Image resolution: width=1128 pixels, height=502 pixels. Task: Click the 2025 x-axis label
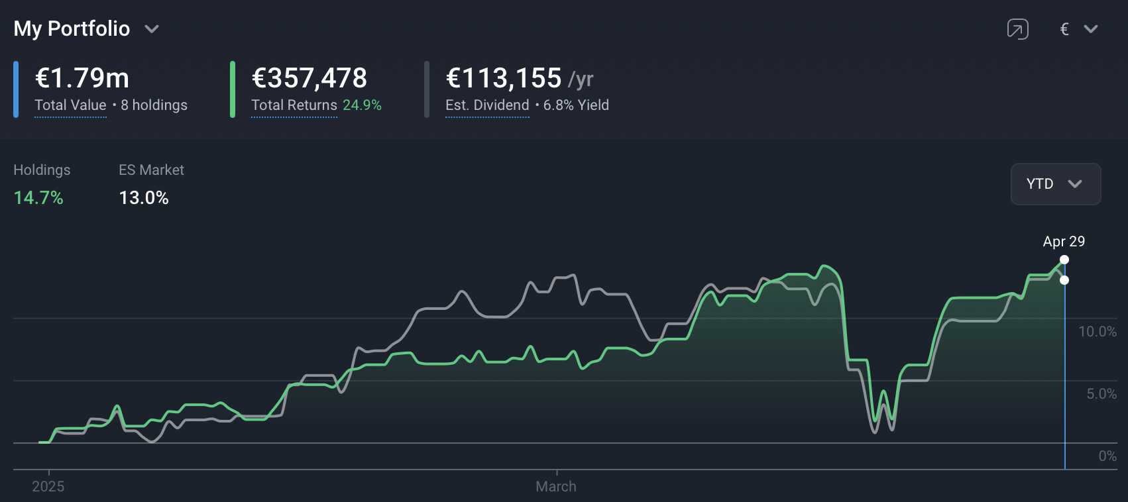48,487
